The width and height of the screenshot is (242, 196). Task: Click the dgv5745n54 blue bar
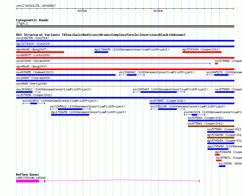click(221, 143)
